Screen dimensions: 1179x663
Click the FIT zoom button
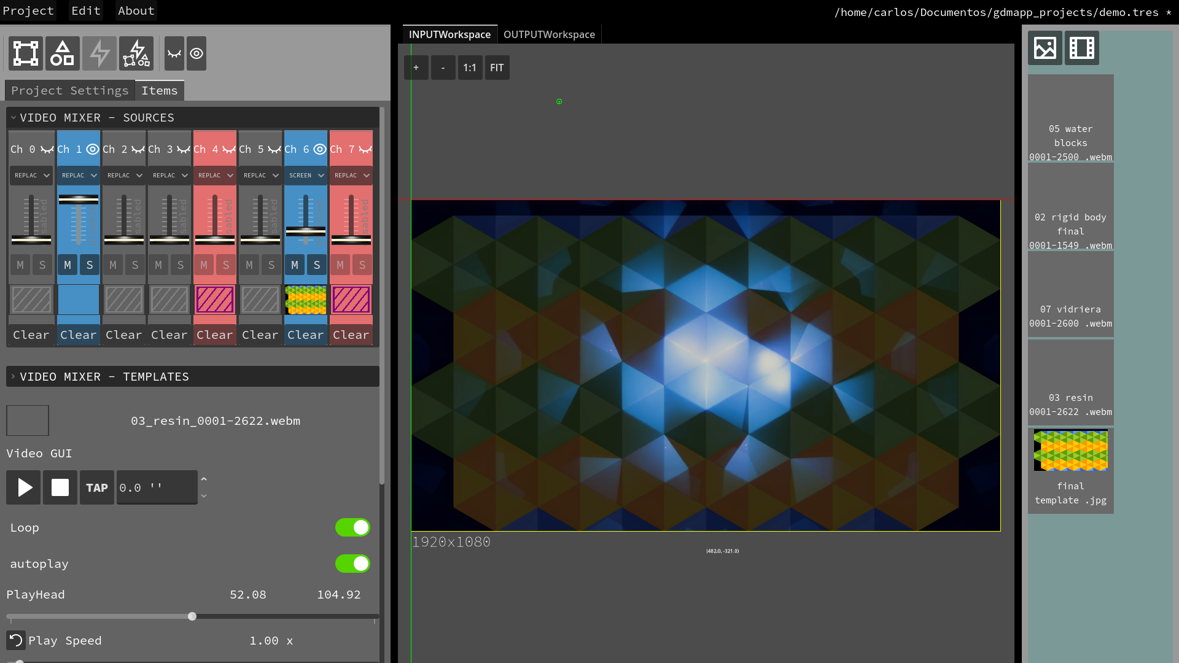(x=497, y=68)
